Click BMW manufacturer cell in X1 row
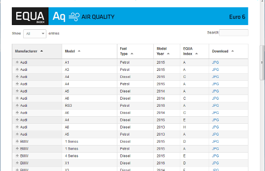Image resolution: width=265 pixels, height=171 pixels. tap(24, 163)
